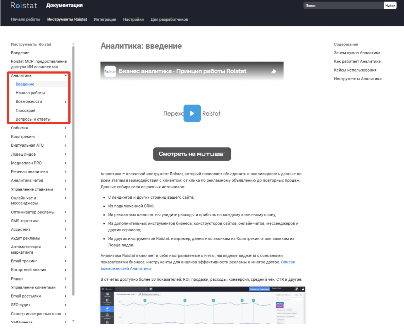The width and height of the screenshot is (404, 329).
Task: Expand the Коллтрекинг sidebar section
Action: coord(66,137)
